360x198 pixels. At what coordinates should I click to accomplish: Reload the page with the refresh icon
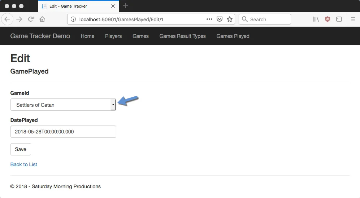coord(31,19)
